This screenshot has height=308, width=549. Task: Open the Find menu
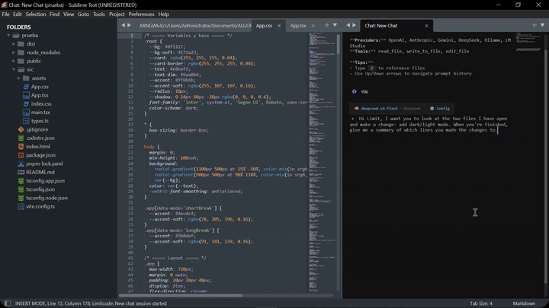[x=54, y=14]
